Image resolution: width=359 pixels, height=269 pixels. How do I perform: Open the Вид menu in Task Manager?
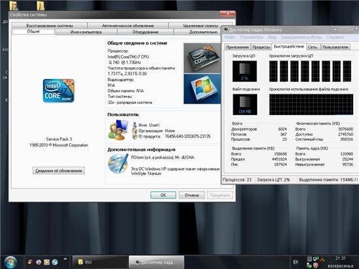tap(272, 37)
